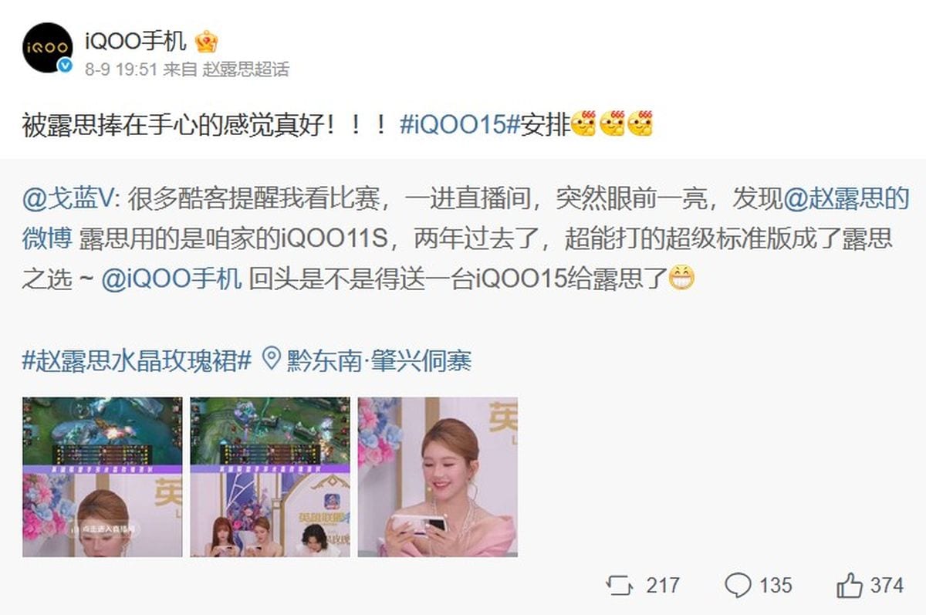This screenshot has width=926, height=615.
Task: Like the post with thumbs-up icon
Action: click(850, 585)
